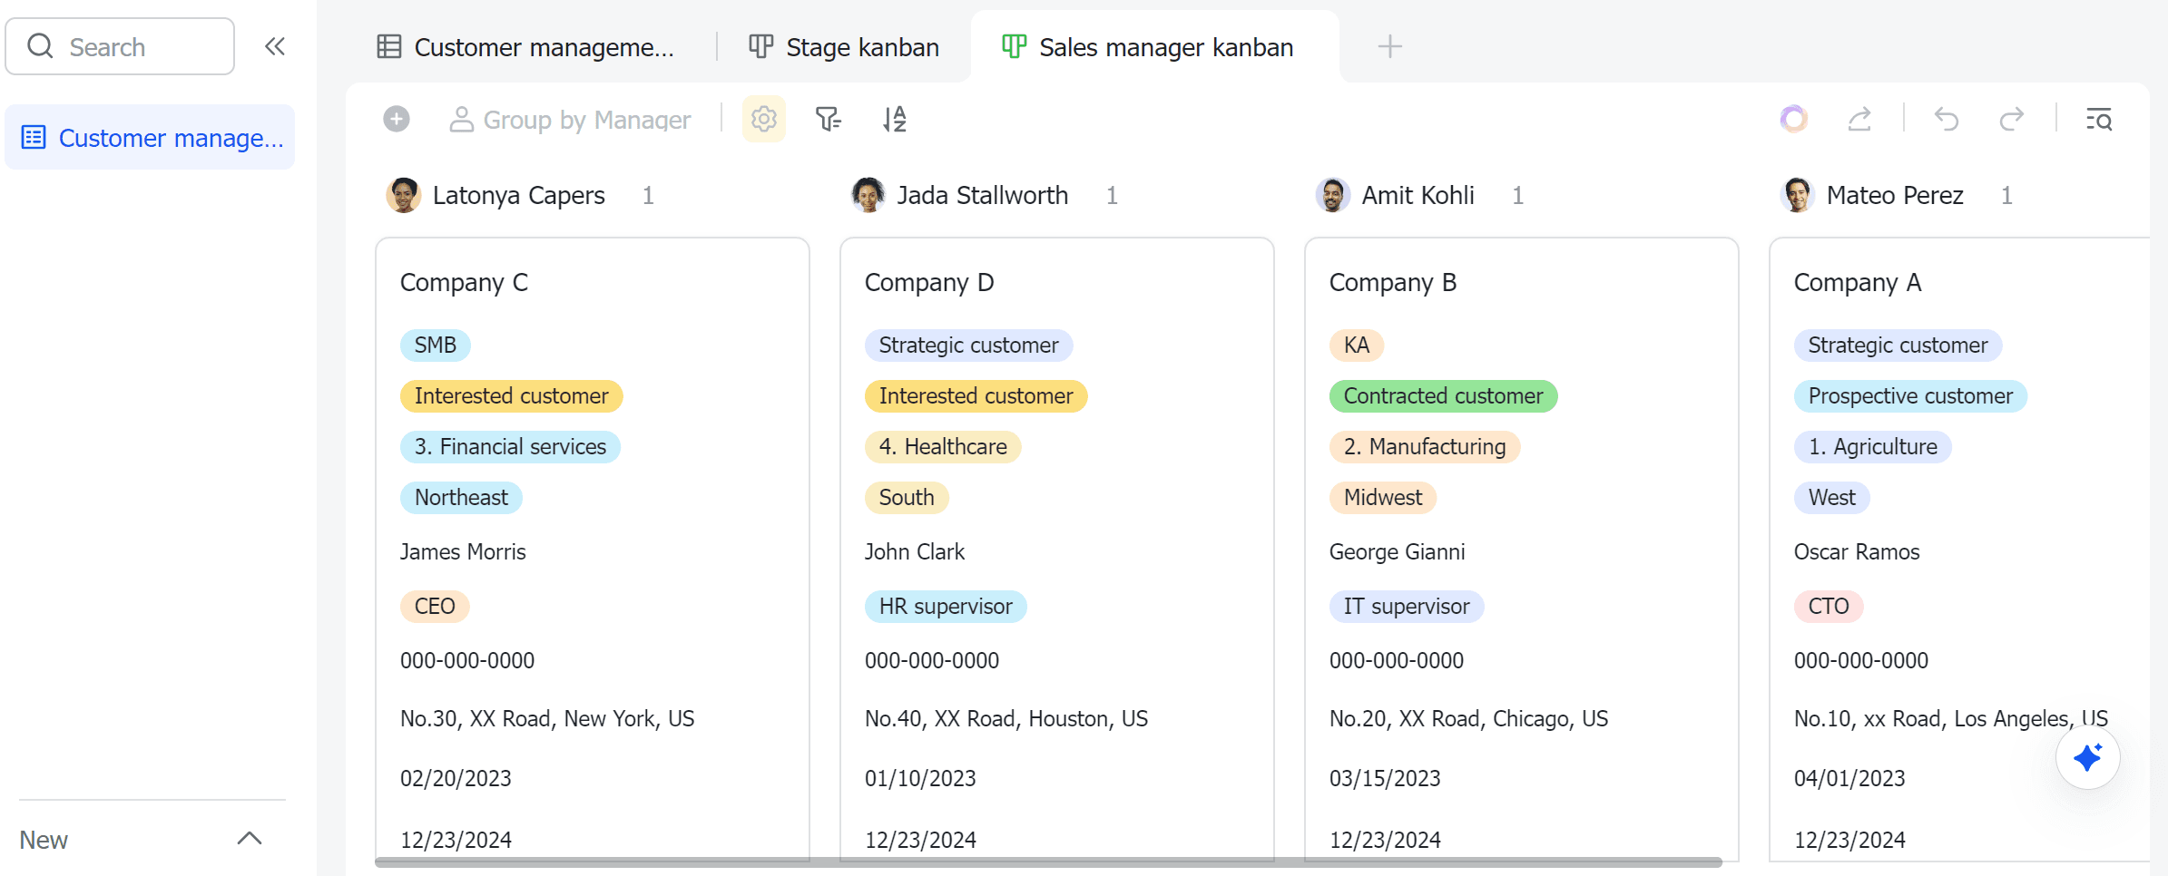Image resolution: width=2168 pixels, height=876 pixels.
Task: Open the Group by Manager dropdown
Action: click(571, 120)
